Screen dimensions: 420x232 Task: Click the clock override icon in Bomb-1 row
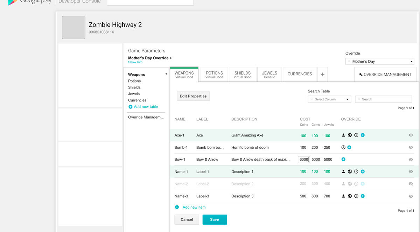343,147
